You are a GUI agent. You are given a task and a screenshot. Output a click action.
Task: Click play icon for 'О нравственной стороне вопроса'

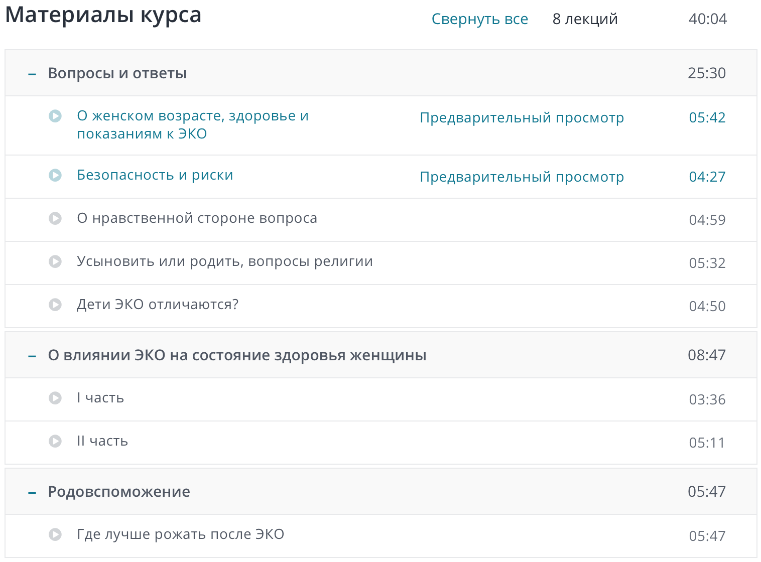(55, 218)
